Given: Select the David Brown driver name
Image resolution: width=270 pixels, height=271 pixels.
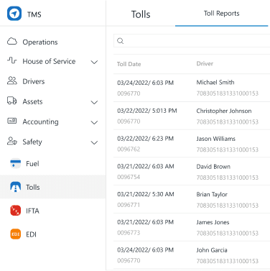Looking at the screenshot, I should 213,167.
